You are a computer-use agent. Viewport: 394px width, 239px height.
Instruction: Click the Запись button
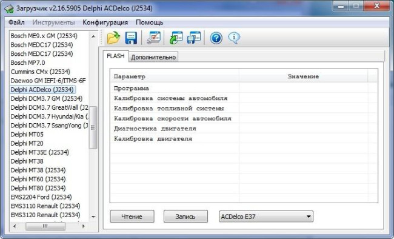pyautogui.click(x=185, y=217)
